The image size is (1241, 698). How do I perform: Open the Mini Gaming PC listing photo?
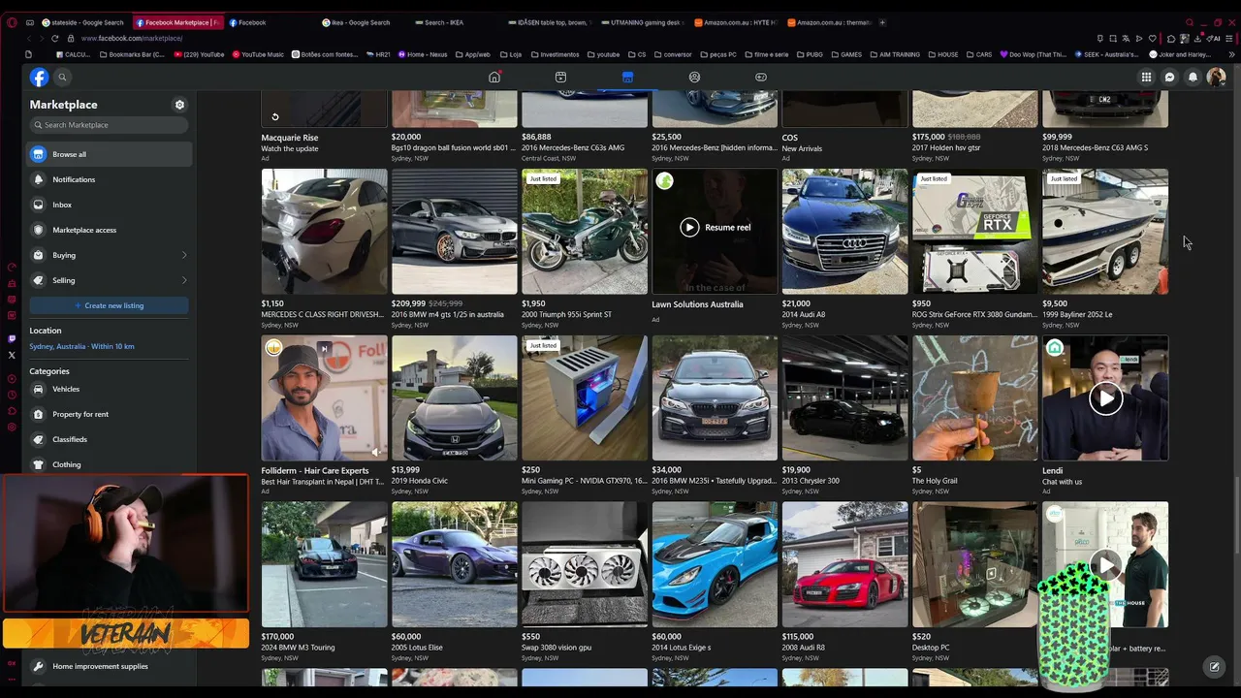pyautogui.click(x=584, y=398)
